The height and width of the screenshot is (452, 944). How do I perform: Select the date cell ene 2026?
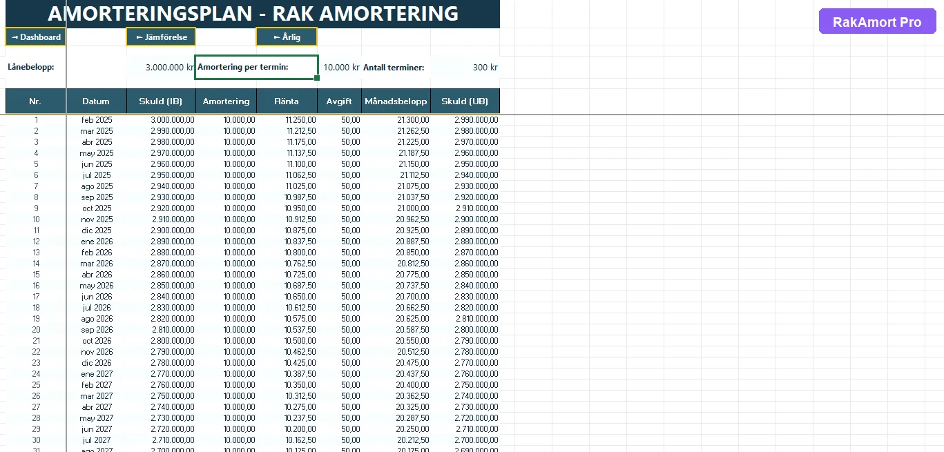[97, 242]
